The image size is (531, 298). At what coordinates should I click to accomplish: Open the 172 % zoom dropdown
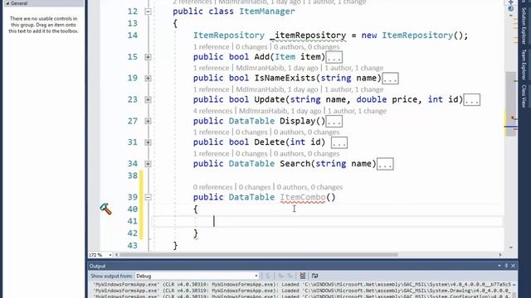tap(110, 255)
